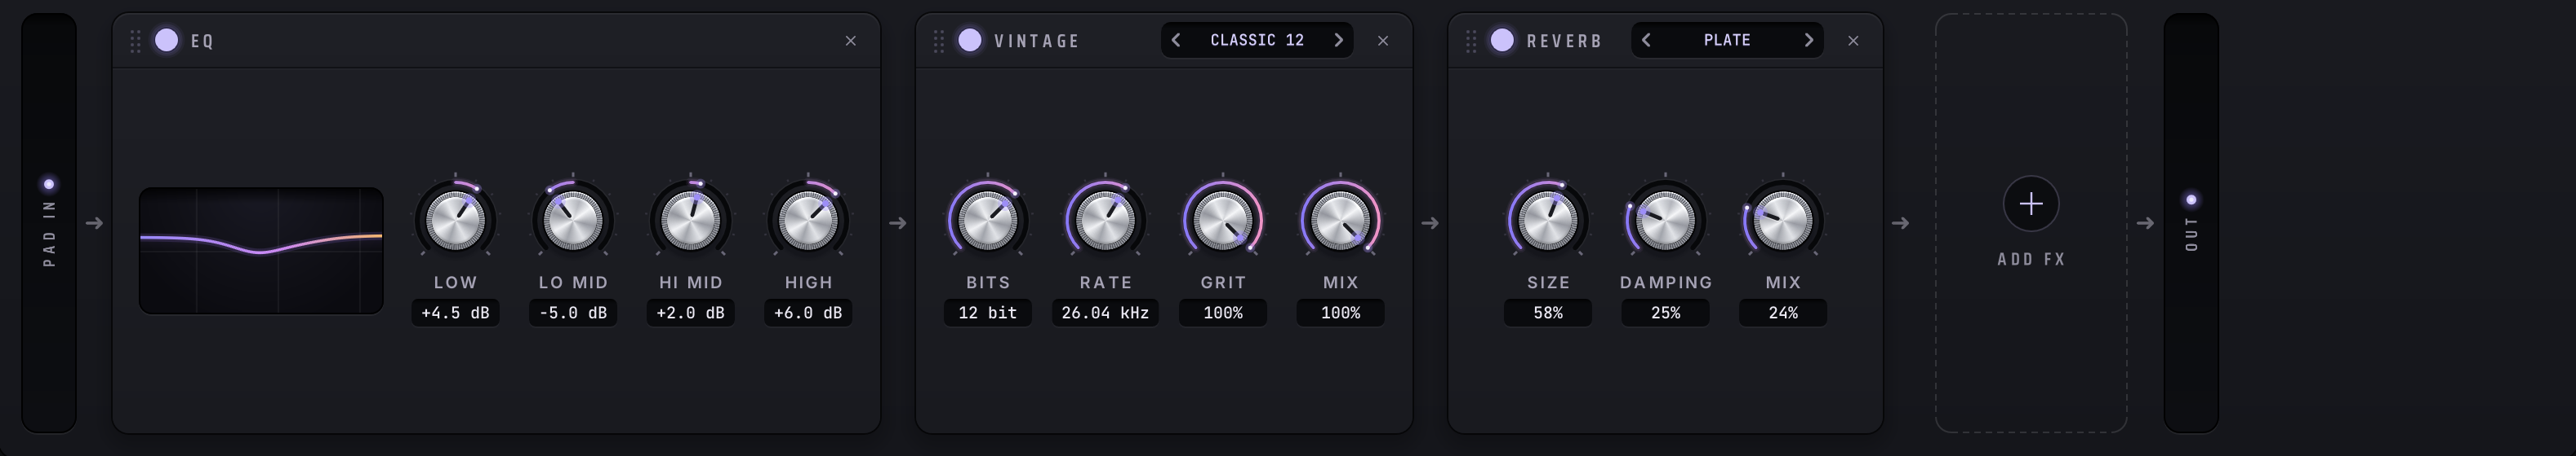2576x456 pixels.
Task: Go to next REVERB type arrow
Action: pos(1808,40)
